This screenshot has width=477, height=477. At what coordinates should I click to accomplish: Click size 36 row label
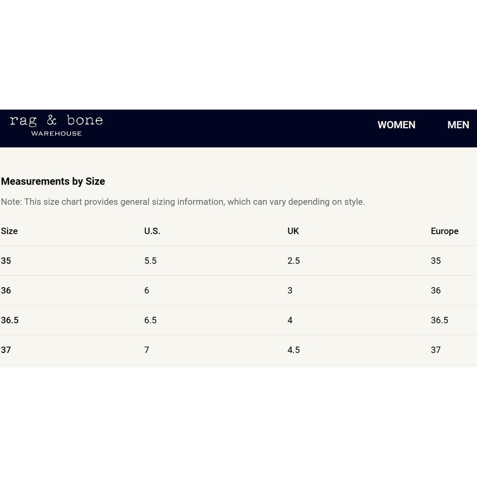coord(6,290)
